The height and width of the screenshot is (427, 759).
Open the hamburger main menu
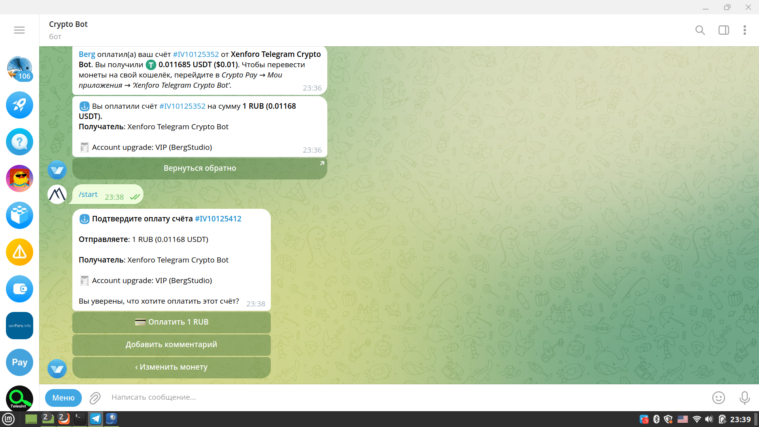(x=19, y=30)
